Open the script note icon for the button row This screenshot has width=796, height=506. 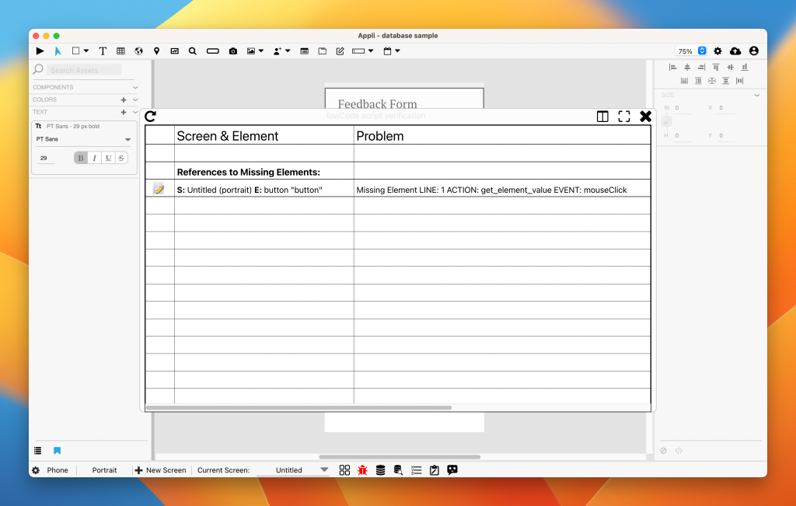159,189
